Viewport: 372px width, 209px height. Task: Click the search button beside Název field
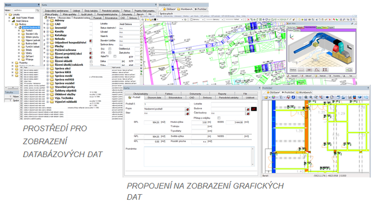(x=37, y=10)
